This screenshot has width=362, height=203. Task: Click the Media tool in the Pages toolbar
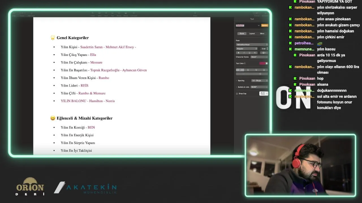click(x=126, y=14)
